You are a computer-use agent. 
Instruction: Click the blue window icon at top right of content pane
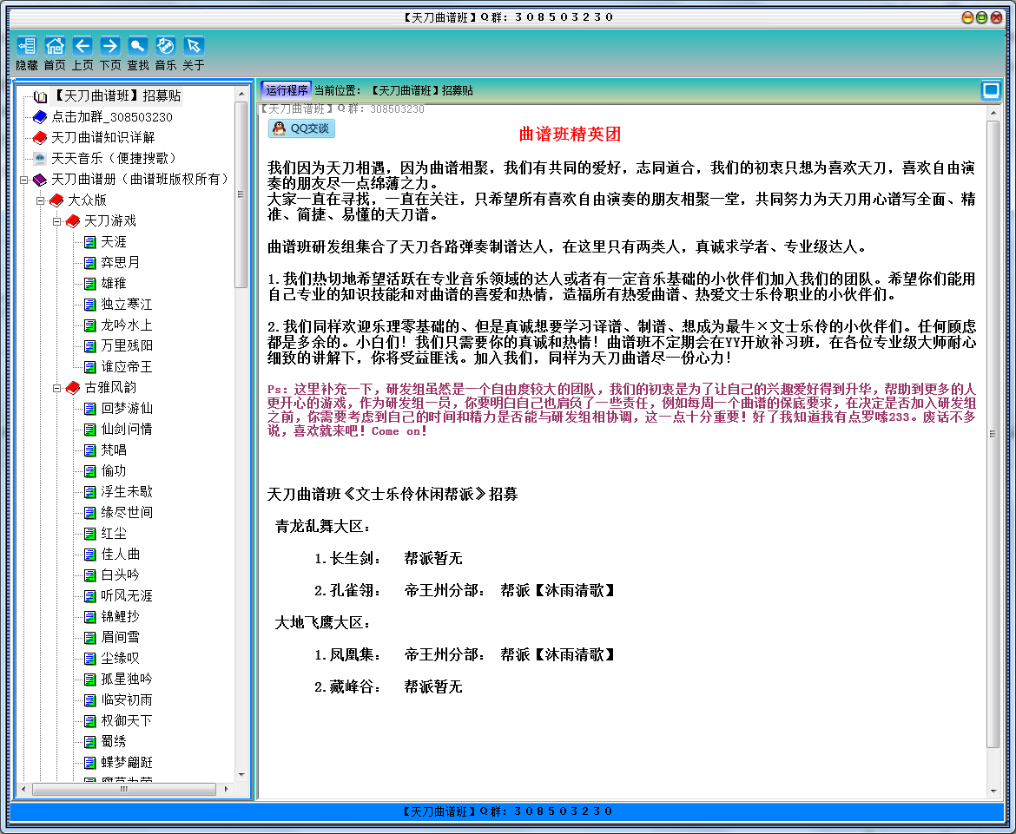coord(991,90)
